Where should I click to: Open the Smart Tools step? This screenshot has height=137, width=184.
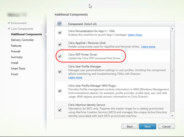click(18, 68)
